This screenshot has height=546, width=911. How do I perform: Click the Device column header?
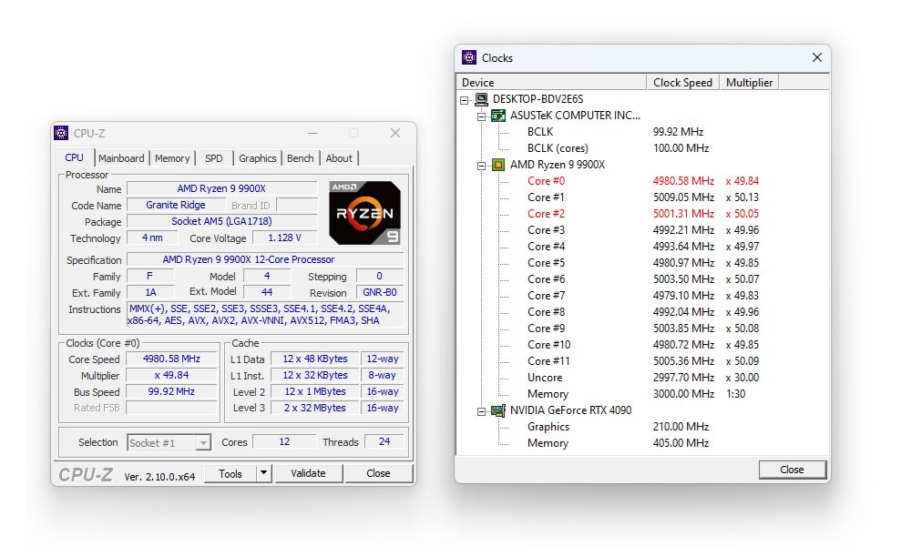tap(551, 83)
